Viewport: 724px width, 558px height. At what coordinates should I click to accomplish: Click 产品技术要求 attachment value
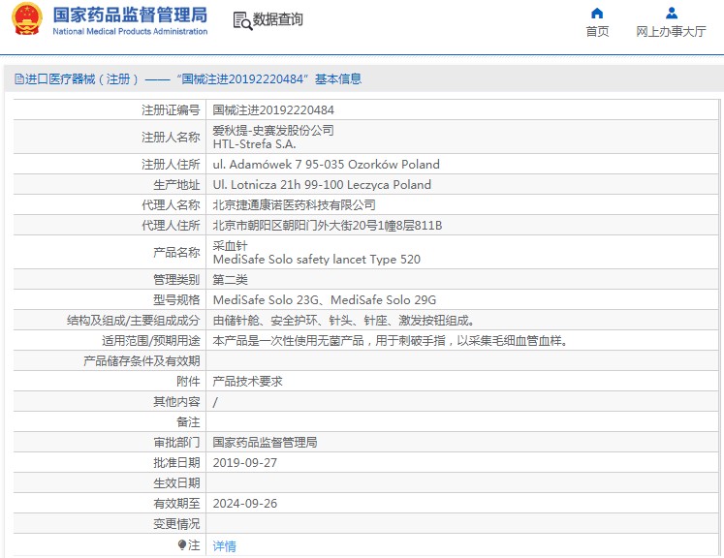coord(247,382)
